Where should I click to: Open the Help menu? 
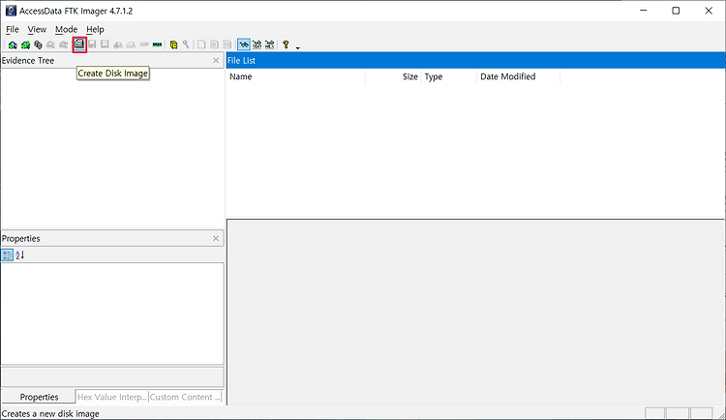pos(95,29)
